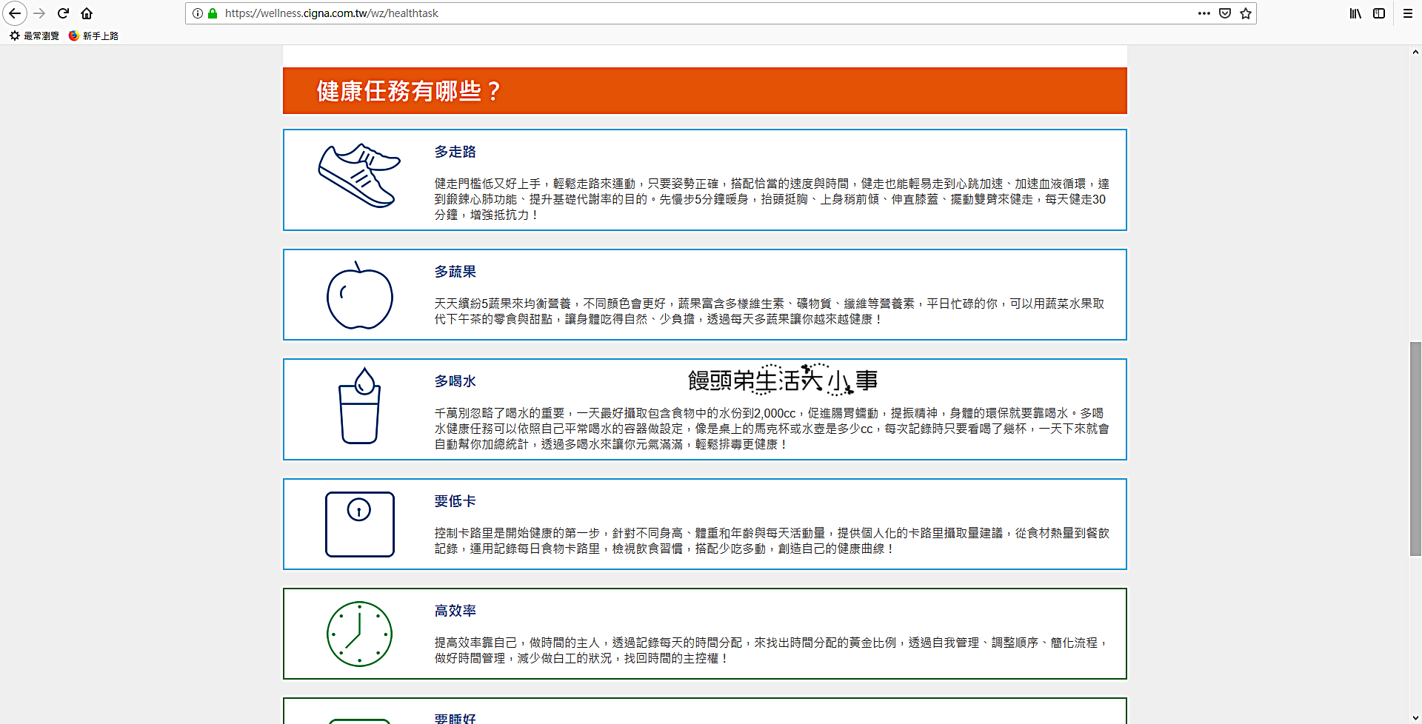This screenshot has height=724, width=1422.
Task: Click the 多喝水 description paragraph
Action: [772, 429]
